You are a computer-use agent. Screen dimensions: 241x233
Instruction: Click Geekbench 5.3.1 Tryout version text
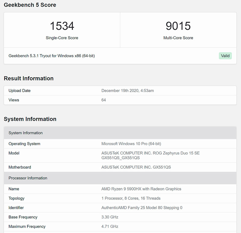pyautogui.click(x=52, y=56)
